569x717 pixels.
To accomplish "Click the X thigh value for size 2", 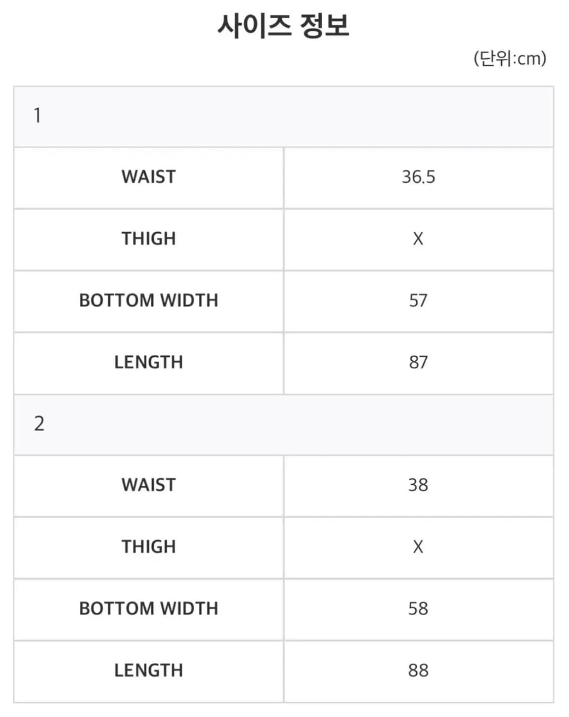I will [x=418, y=547].
